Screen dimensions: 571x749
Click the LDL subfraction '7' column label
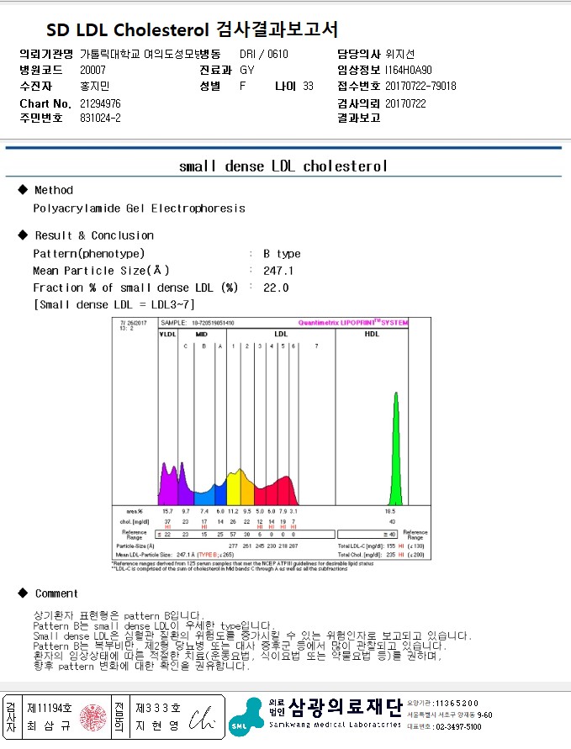[316, 346]
